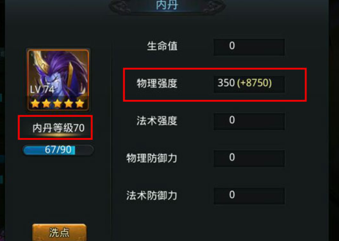
Task: Click the 法术强度 value field
Action: click(x=249, y=121)
